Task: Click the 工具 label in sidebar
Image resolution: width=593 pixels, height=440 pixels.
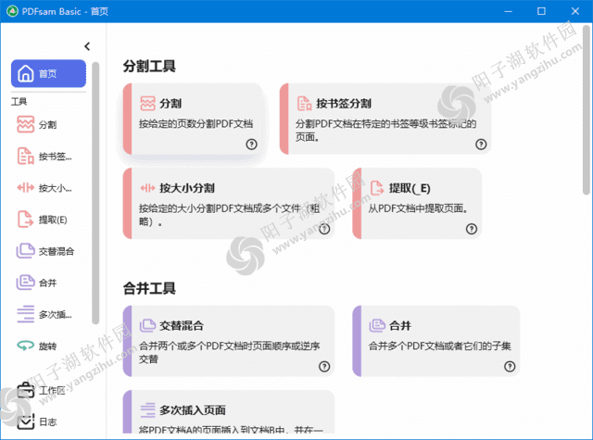Action: tap(19, 101)
